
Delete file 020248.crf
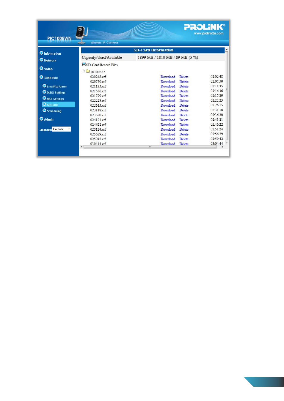184,77
